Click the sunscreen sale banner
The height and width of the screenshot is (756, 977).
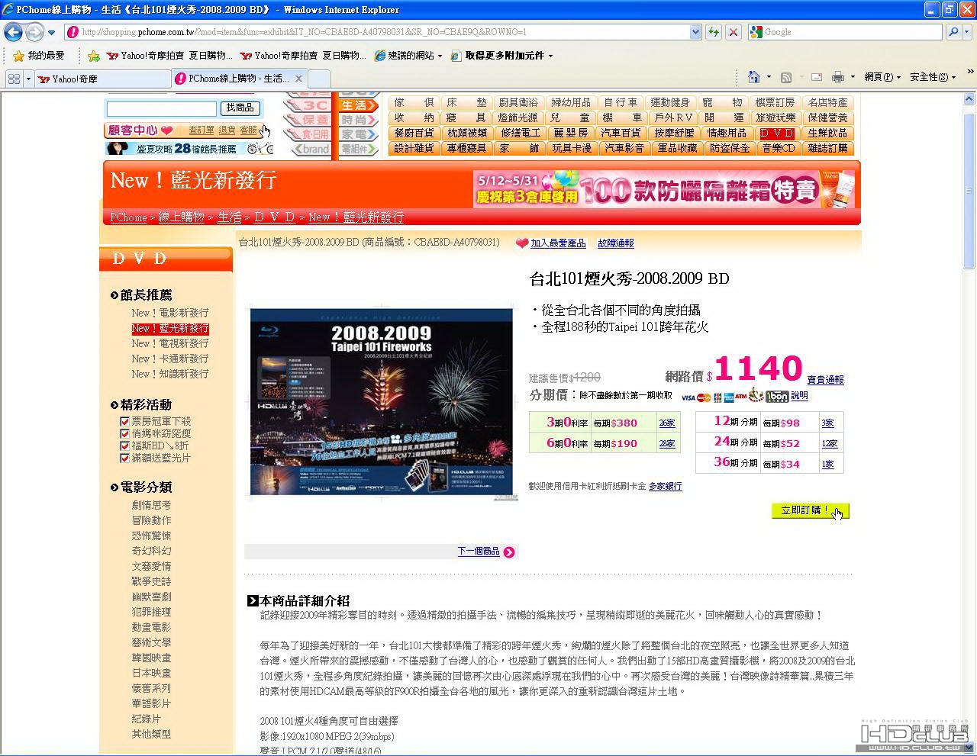(x=664, y=189)
